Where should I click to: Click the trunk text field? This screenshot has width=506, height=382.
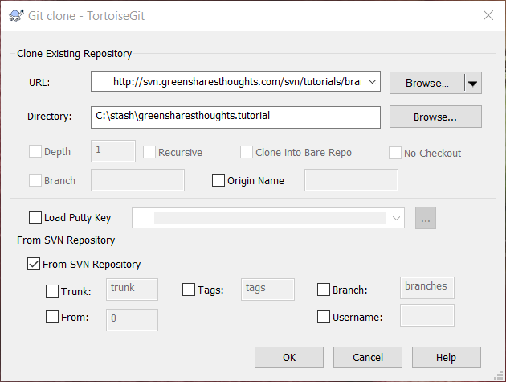pos(132,290)
